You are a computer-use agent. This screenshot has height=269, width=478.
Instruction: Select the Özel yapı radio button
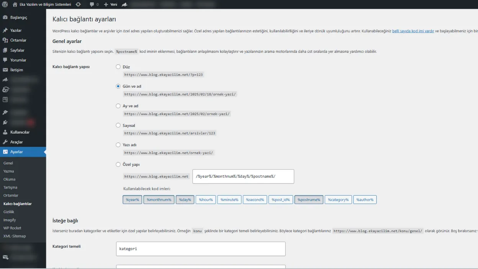tap(118, 164)
